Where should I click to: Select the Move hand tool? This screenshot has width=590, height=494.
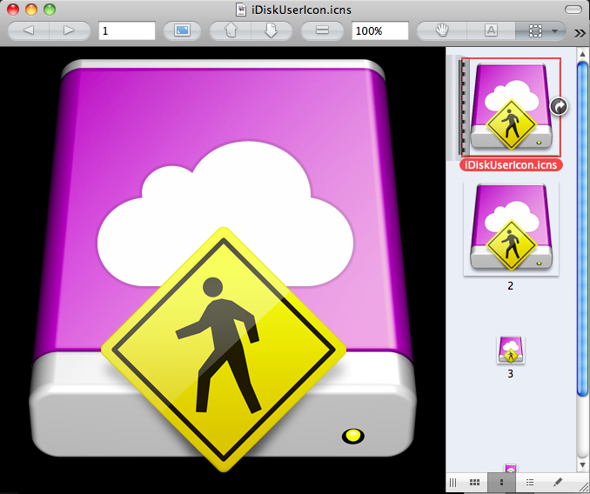(x=442, y=30)
